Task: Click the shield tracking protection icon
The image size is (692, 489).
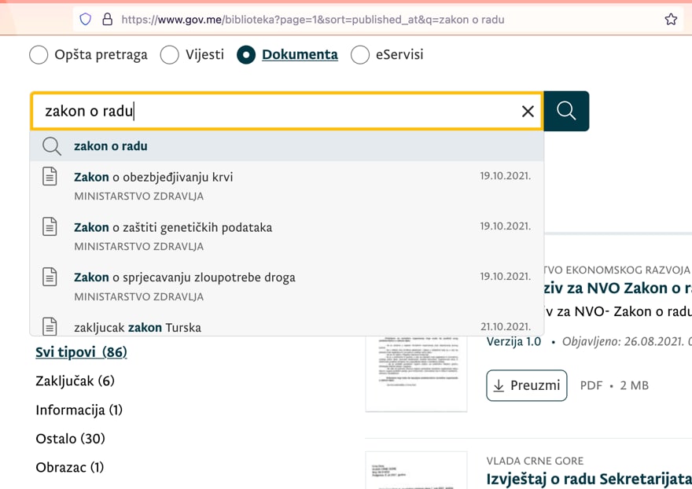Action: pos(85,20)
